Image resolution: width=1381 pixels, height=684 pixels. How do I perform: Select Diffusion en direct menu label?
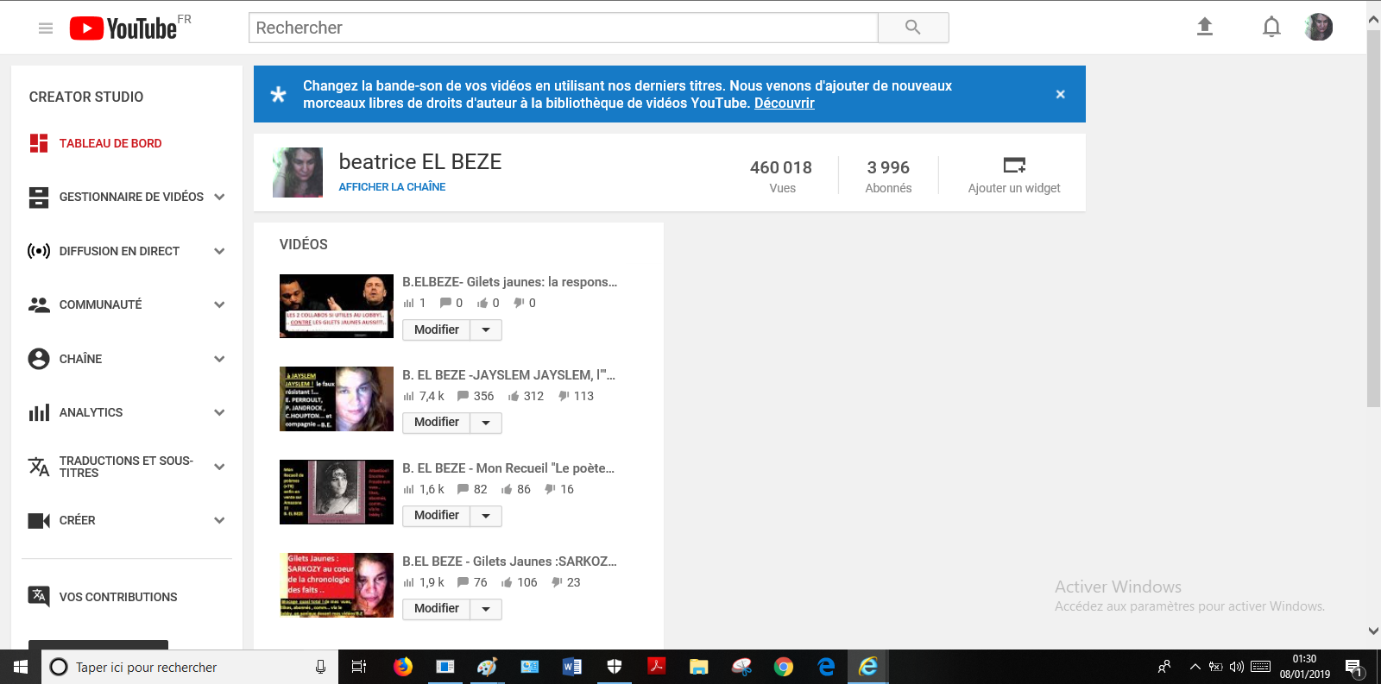click(x=119, y=251)
